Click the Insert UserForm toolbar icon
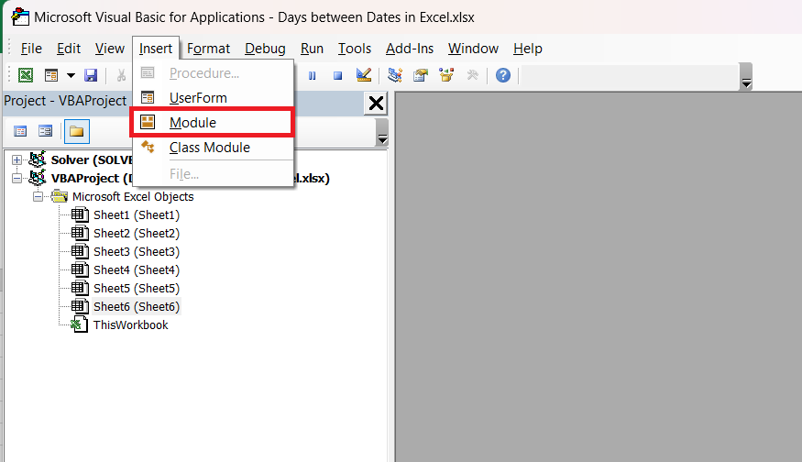This screenshot has height=462, width=802. pos(51,75)
